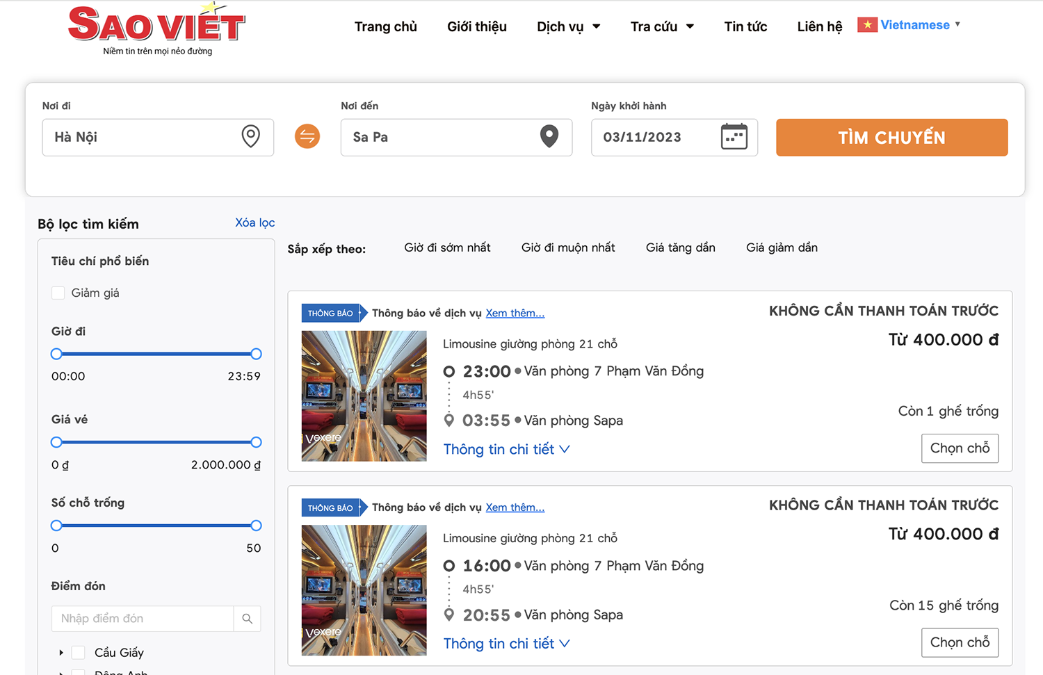Swap departure and destination with orange icon
Image resolution: width=1043 pixels, height=675 pixels.
point(307,136)
